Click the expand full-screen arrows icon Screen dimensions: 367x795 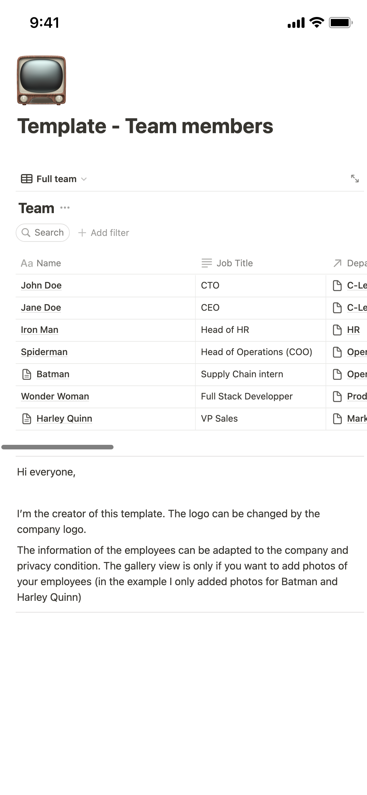(x=355, y=179)
